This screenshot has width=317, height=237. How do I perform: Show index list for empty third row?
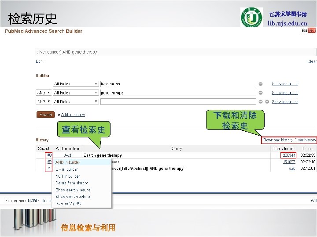point(285,101)
